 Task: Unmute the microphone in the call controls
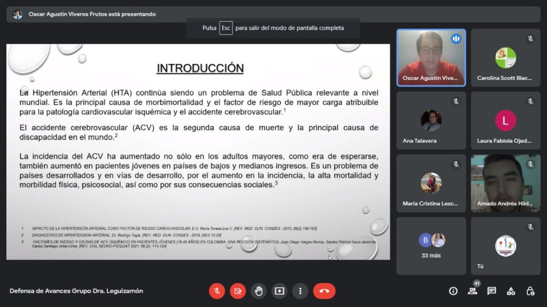click(217, 291)
